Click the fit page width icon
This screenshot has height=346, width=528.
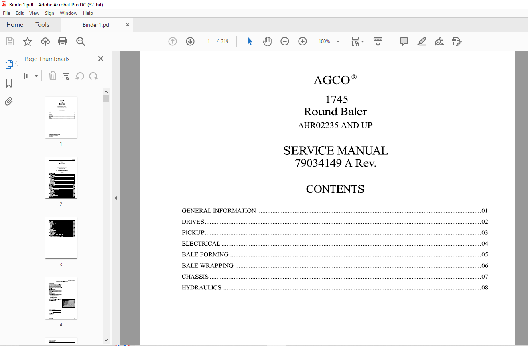(355, 41)
